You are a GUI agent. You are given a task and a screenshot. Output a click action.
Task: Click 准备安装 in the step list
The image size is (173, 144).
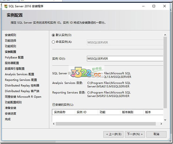[10, 108]
